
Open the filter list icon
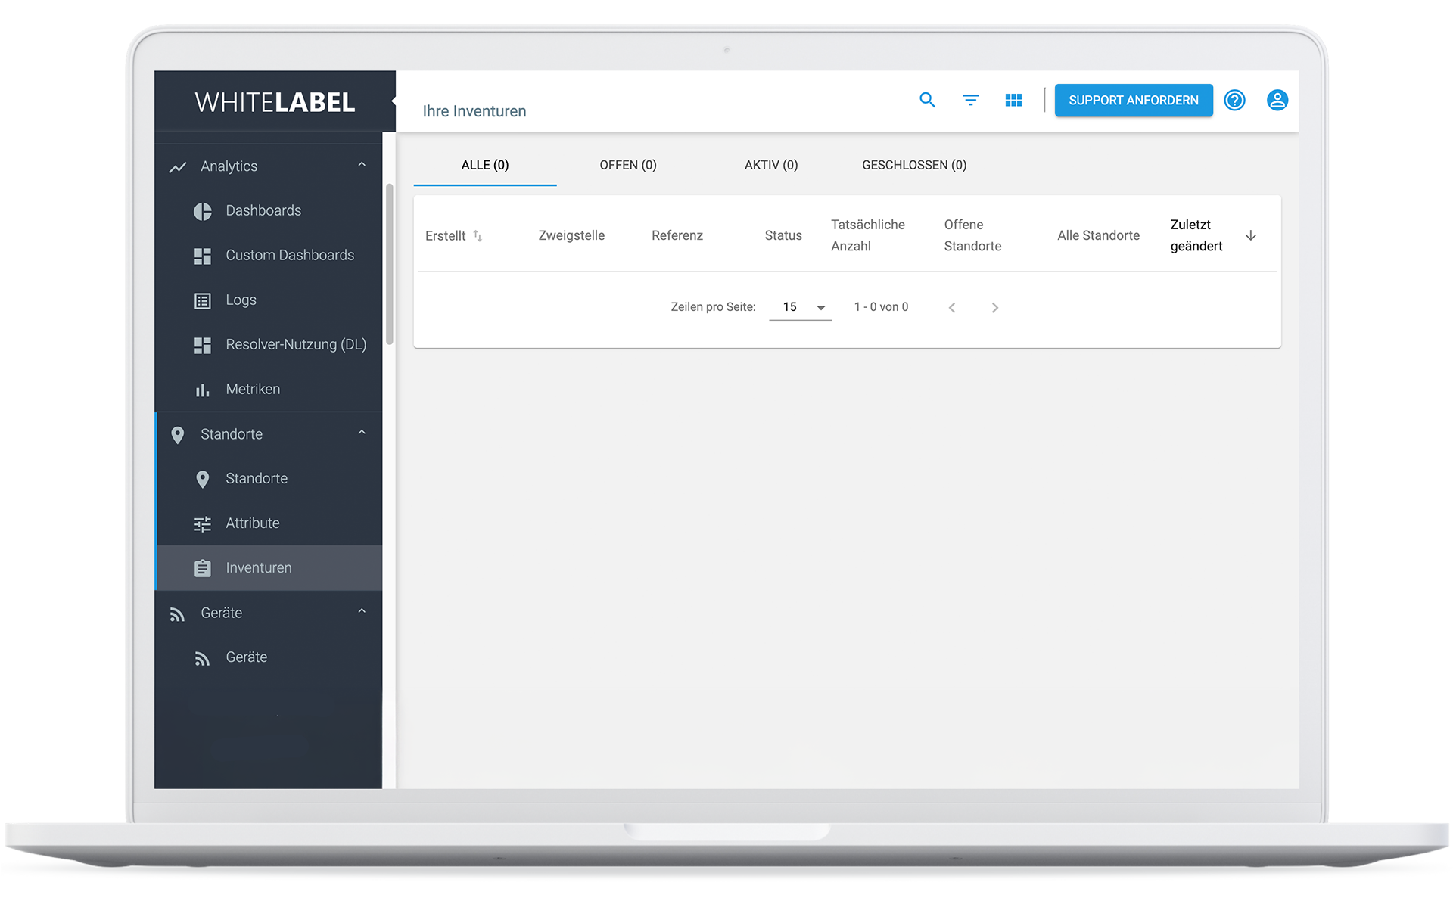point(970,100)
